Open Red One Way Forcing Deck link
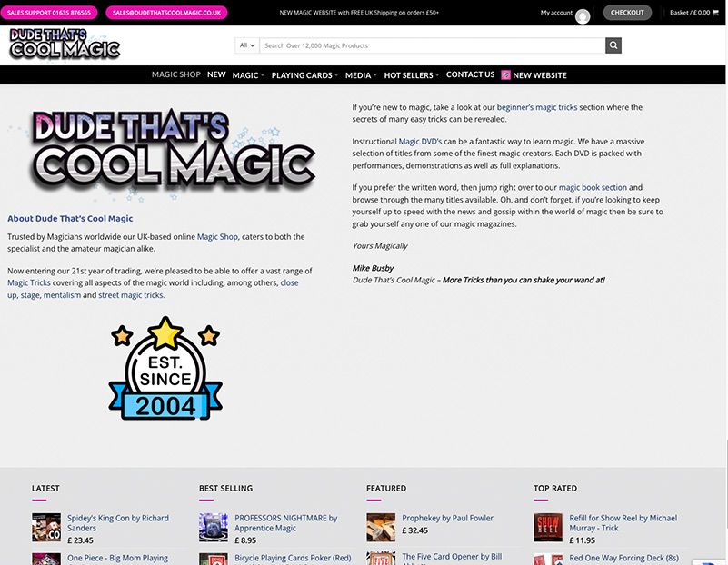The width and height of the screenshot is (728, 565). click(x=624, y=558)
